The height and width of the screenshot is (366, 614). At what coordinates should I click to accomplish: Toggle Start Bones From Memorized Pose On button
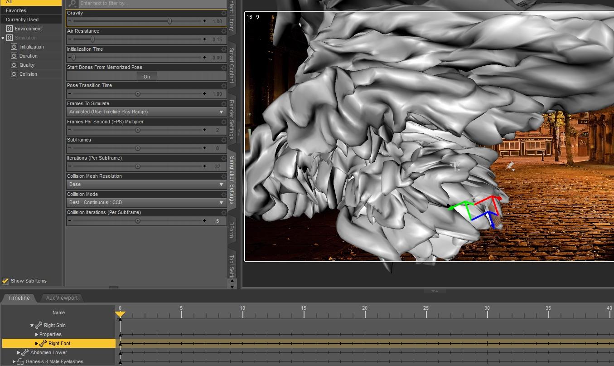146,76
